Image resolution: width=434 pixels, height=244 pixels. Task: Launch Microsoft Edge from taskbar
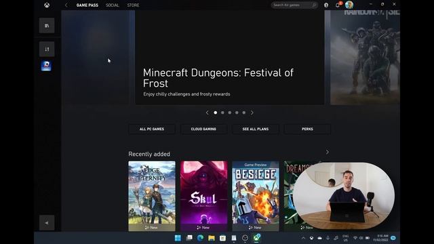click(x=201, y=238)
